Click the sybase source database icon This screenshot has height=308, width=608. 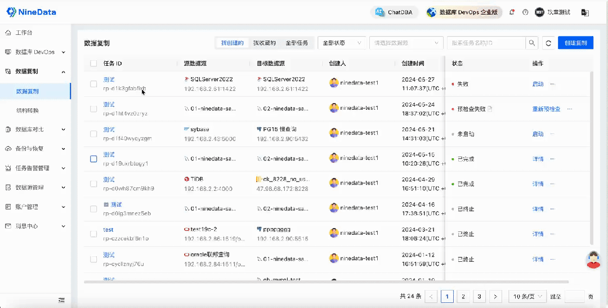coord(186,129)
